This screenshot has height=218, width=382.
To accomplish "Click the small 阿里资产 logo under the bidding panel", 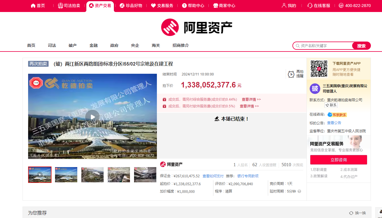I will click(171, 164).
